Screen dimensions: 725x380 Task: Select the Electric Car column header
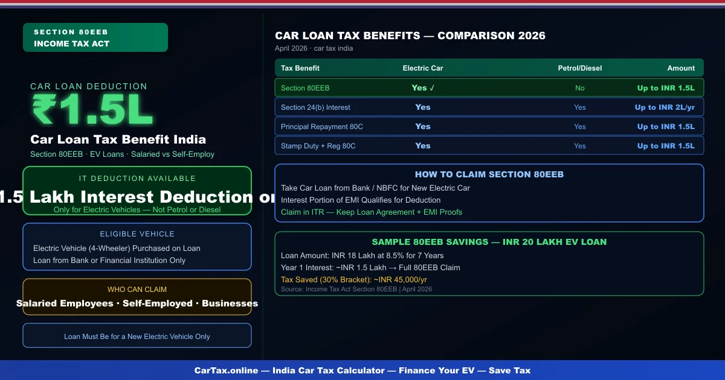pos(422,68)
